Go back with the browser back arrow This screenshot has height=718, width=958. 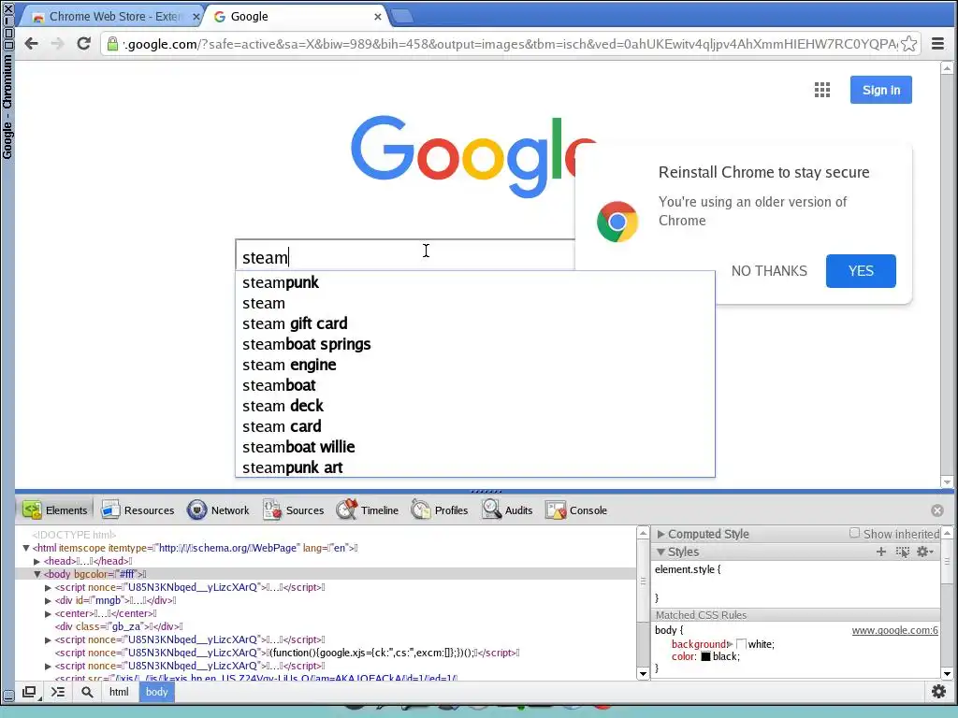coord(31,43)
